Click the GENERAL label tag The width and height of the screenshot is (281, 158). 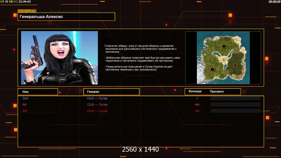(27, 11)
